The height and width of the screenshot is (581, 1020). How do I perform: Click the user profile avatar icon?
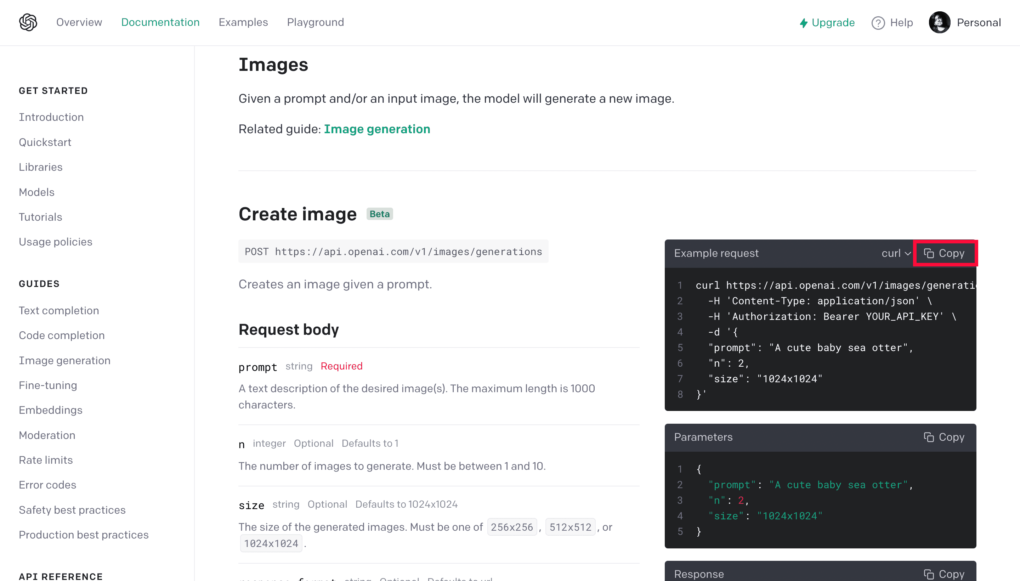[940, 22]
